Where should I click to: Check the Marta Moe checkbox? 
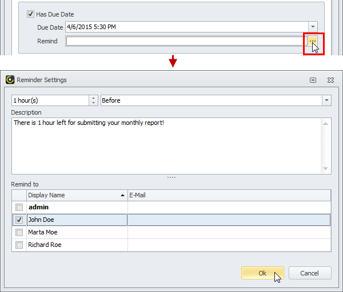(19, 232)
